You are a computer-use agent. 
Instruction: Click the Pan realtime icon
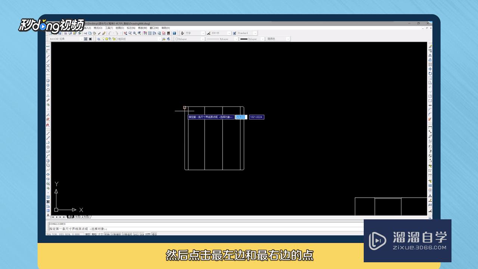point(125,33)
